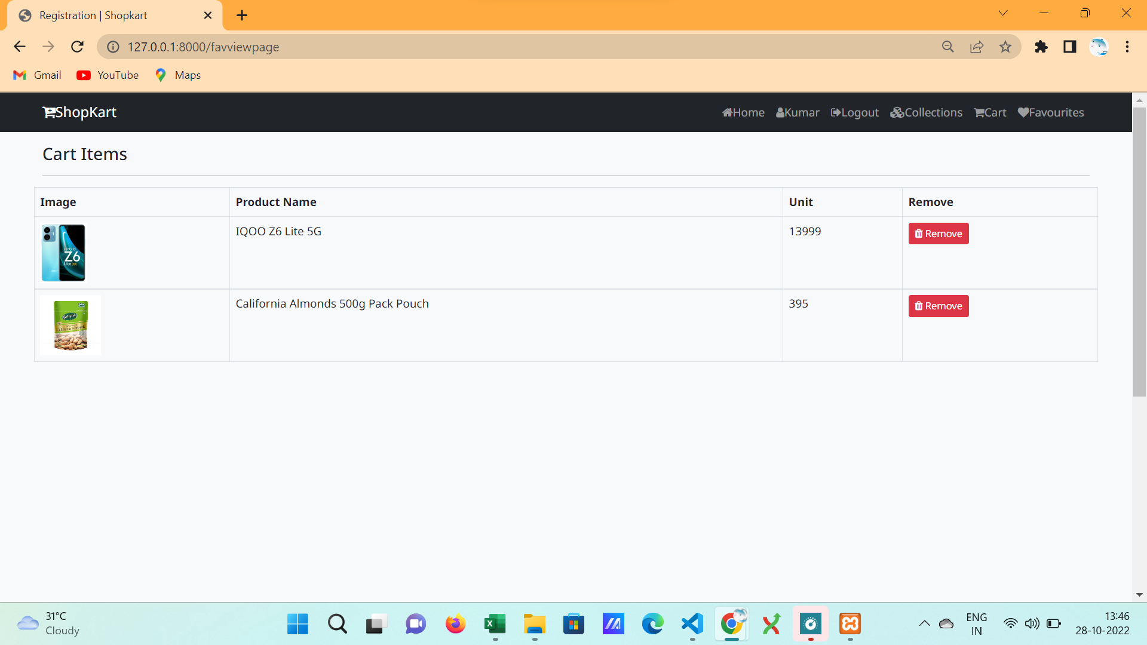Open Gmail from the bookmarks bar

[x=36, y=75]
